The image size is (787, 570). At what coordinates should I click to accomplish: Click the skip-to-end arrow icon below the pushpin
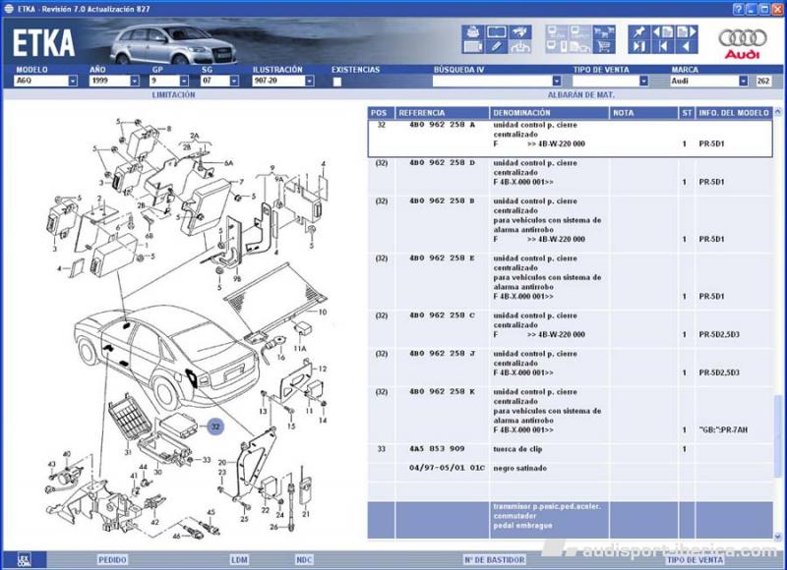coord(638,47)
